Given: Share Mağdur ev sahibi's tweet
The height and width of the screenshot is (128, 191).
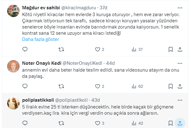Looking at the screenshot, I should 180,49.
